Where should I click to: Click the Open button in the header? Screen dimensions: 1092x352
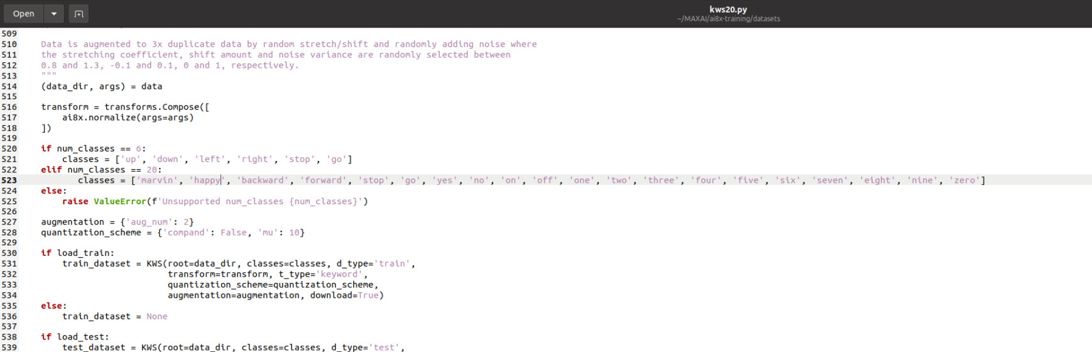pyautogui.click(x=23, y=13)
